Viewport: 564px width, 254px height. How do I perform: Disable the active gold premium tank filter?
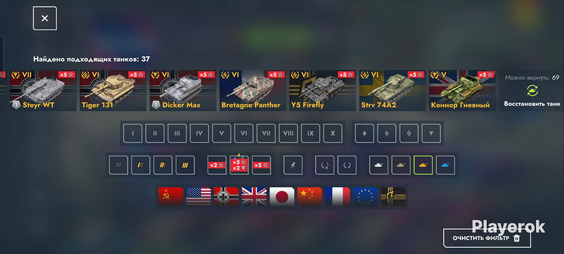point(423,165)
